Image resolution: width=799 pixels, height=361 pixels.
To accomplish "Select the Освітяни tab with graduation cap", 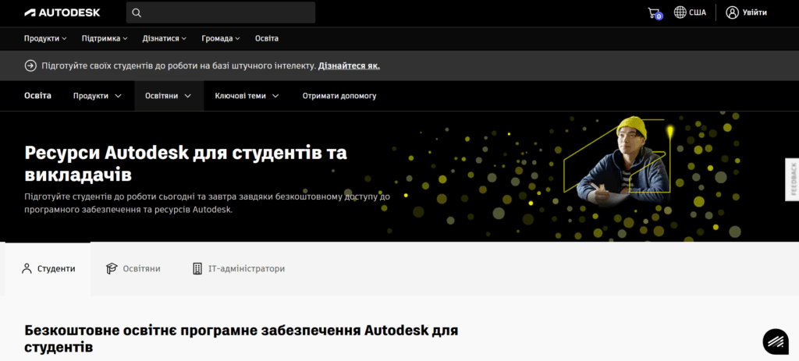I will pyautogui.click(x=133, y=268).
